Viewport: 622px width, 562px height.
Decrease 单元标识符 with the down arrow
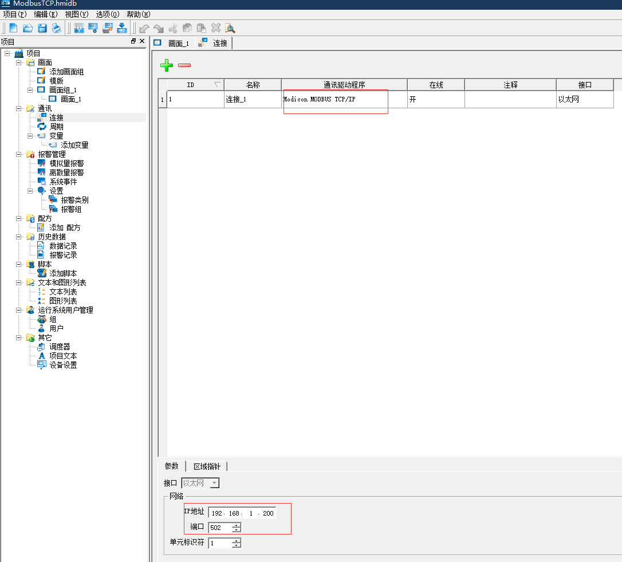coord(237,545)
